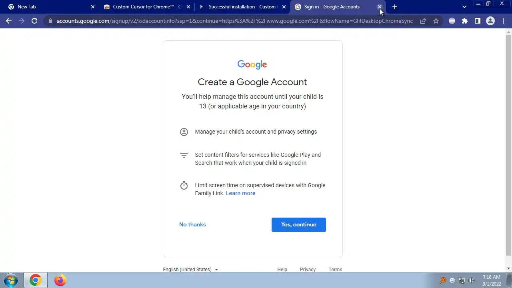512x288 pixels.
Task: Open the volume speaker tray icon
Action: [x=472, y=280]
